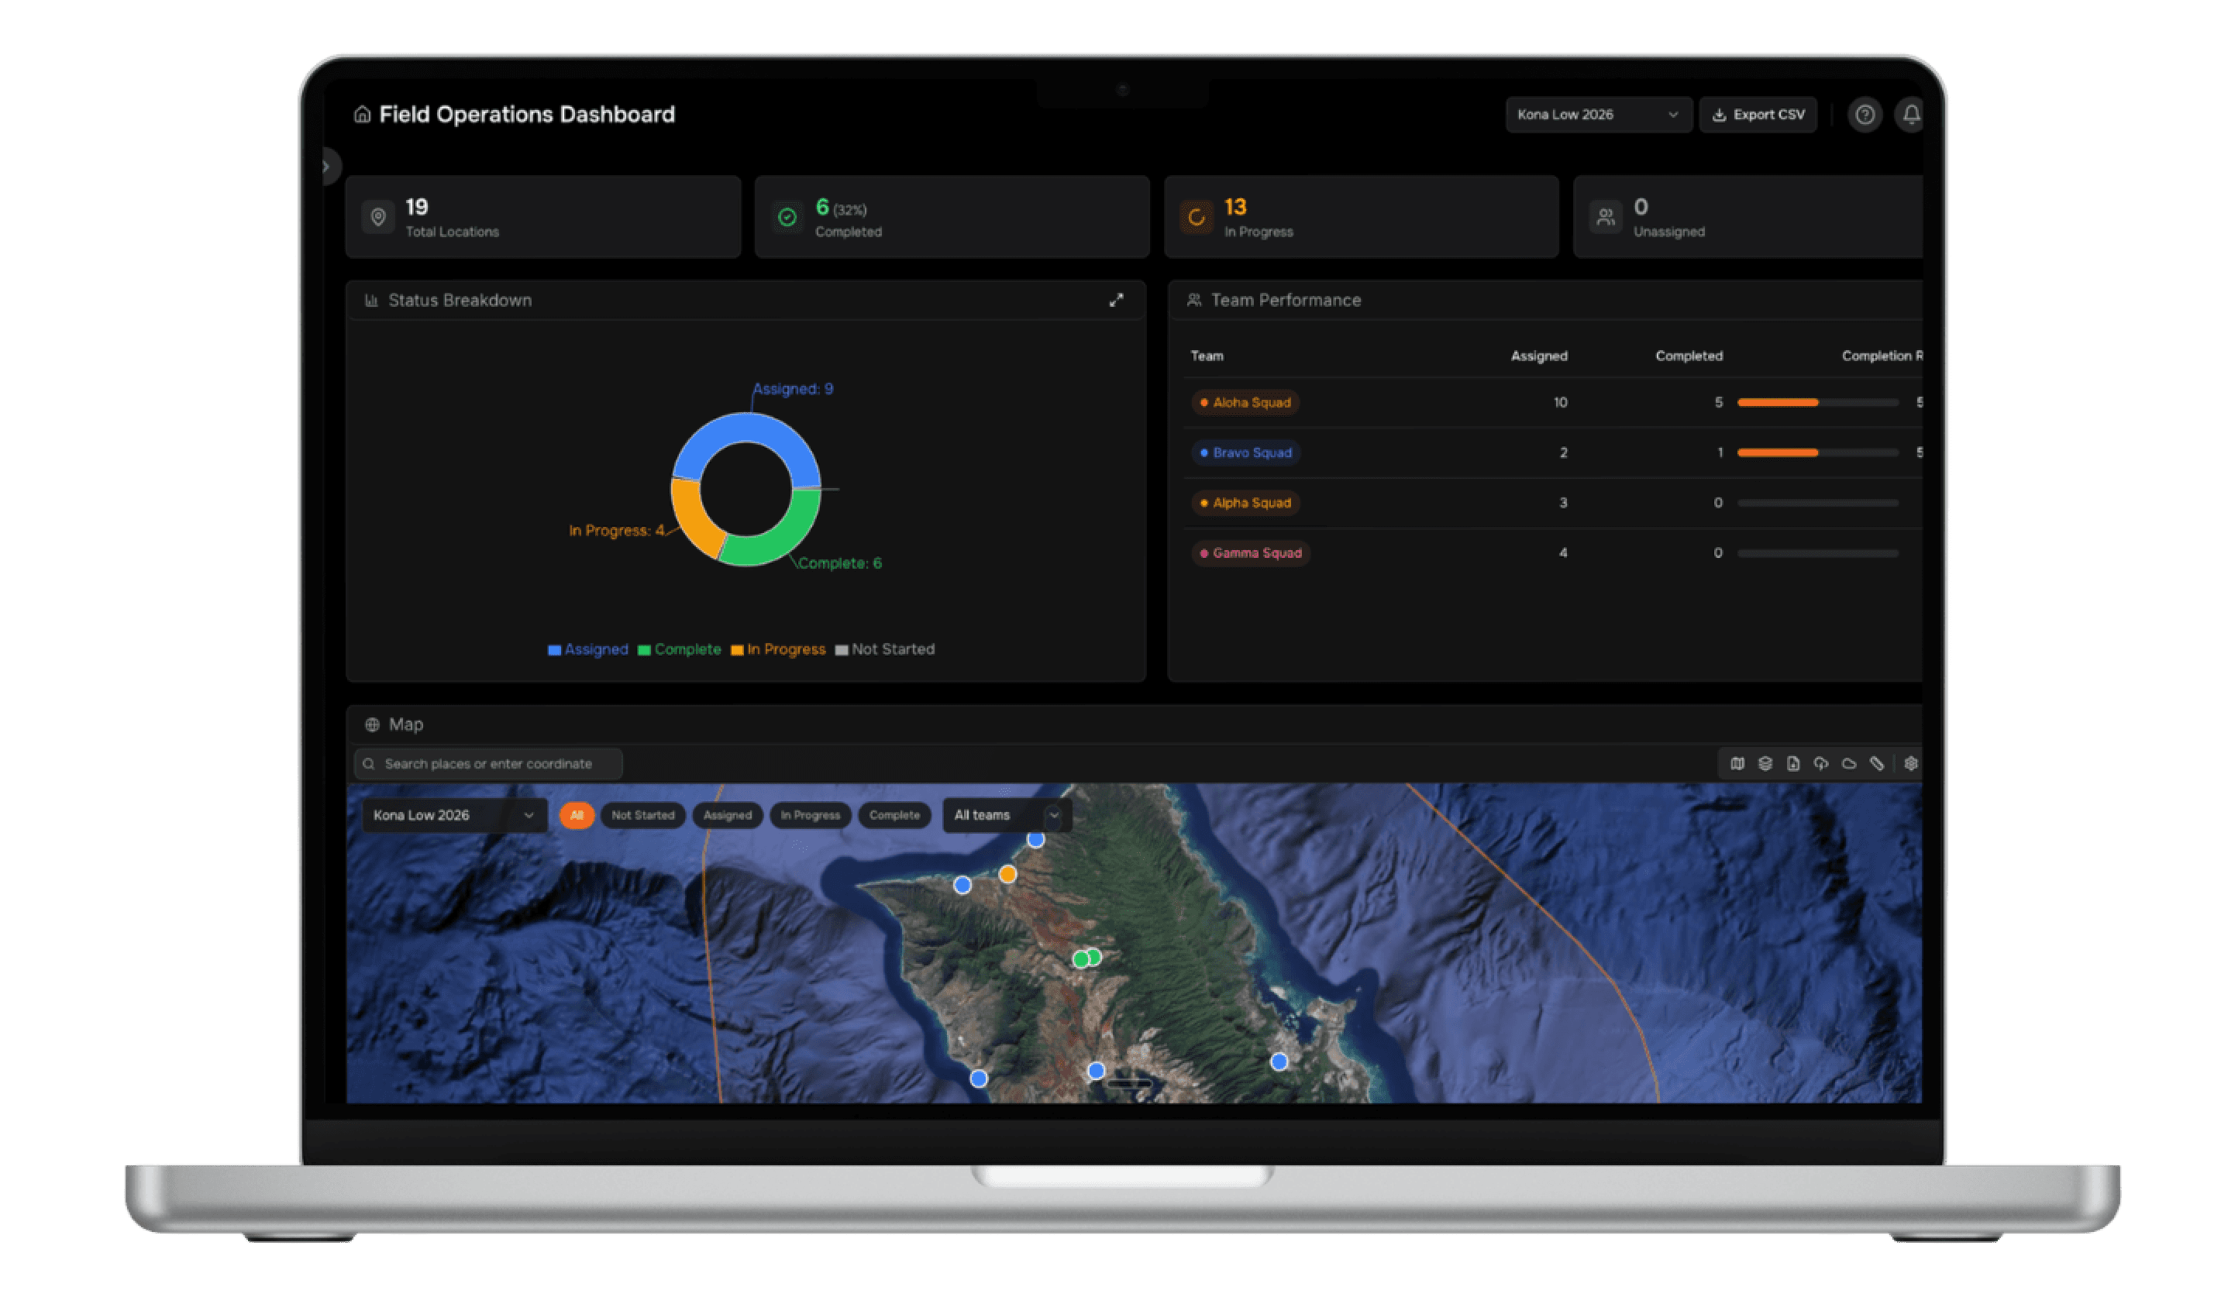The width and height of the screenshot is (2221, 1311).
Task: Toggle the Complete series in chart legend
Action: coord(680,649)
